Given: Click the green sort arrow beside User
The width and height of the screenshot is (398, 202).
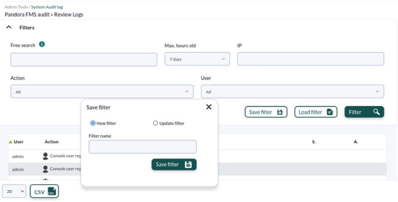Looking at the screenshot, I should point(11,142).
